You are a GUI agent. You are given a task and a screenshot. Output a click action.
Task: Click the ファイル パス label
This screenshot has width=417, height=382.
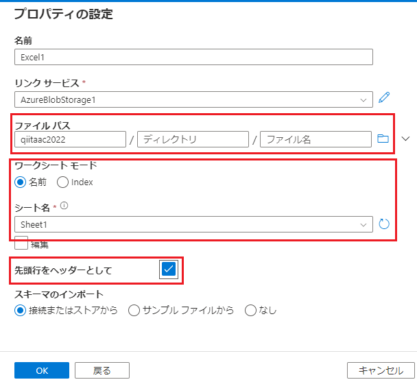coord(43,126)
